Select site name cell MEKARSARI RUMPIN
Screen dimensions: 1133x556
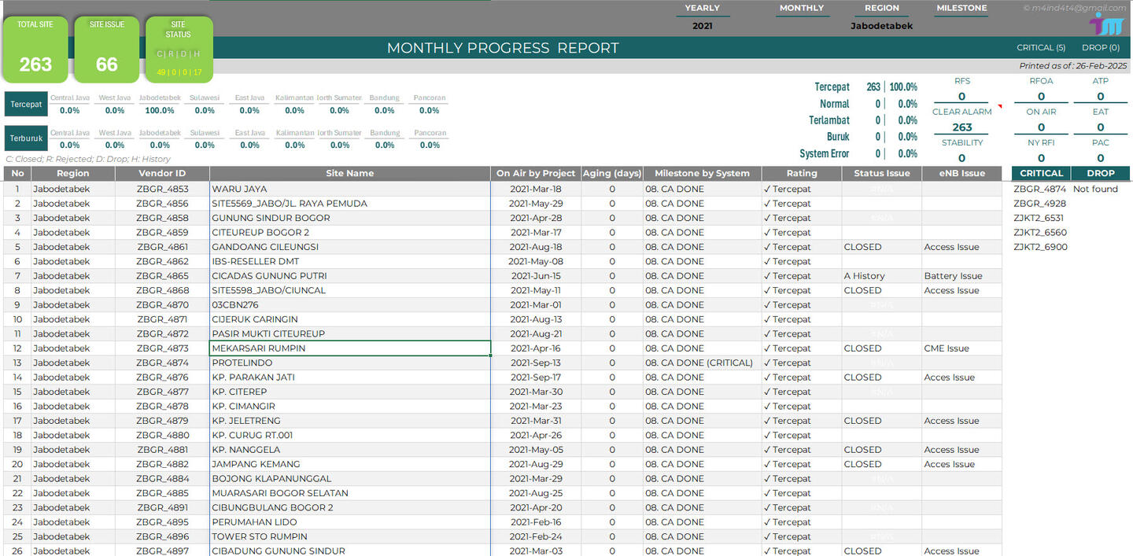click(350, 348)
